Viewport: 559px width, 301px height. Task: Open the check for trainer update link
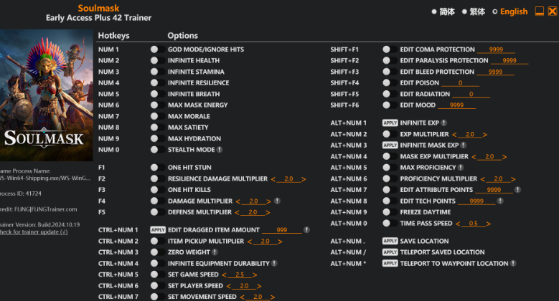(34, 232)
